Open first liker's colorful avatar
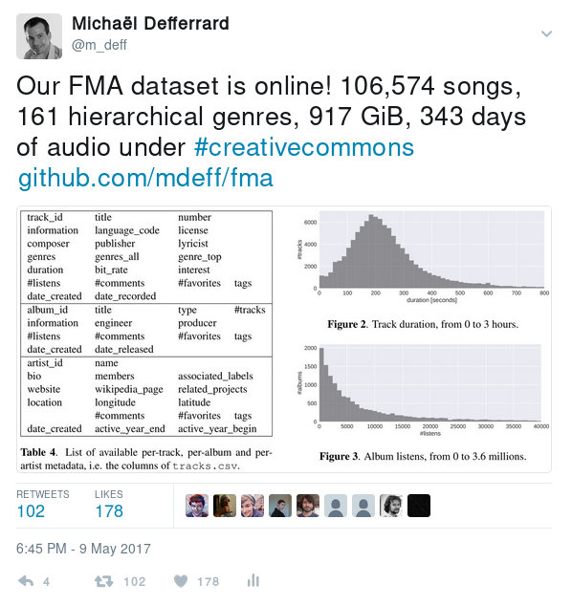Viewport: 572px width, 606px height. point(197,506)
